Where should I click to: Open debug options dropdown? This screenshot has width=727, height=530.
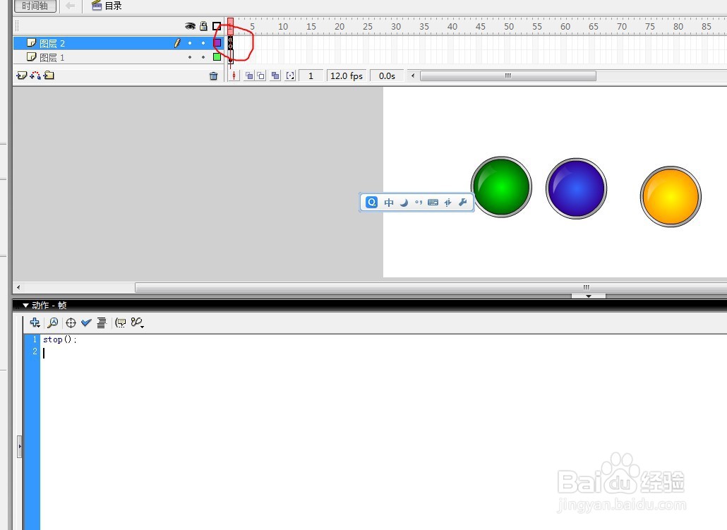pyautogui.click(x=137, y=323)
